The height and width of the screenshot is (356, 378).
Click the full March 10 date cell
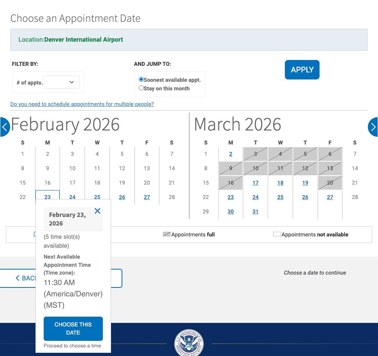point(256,169)
